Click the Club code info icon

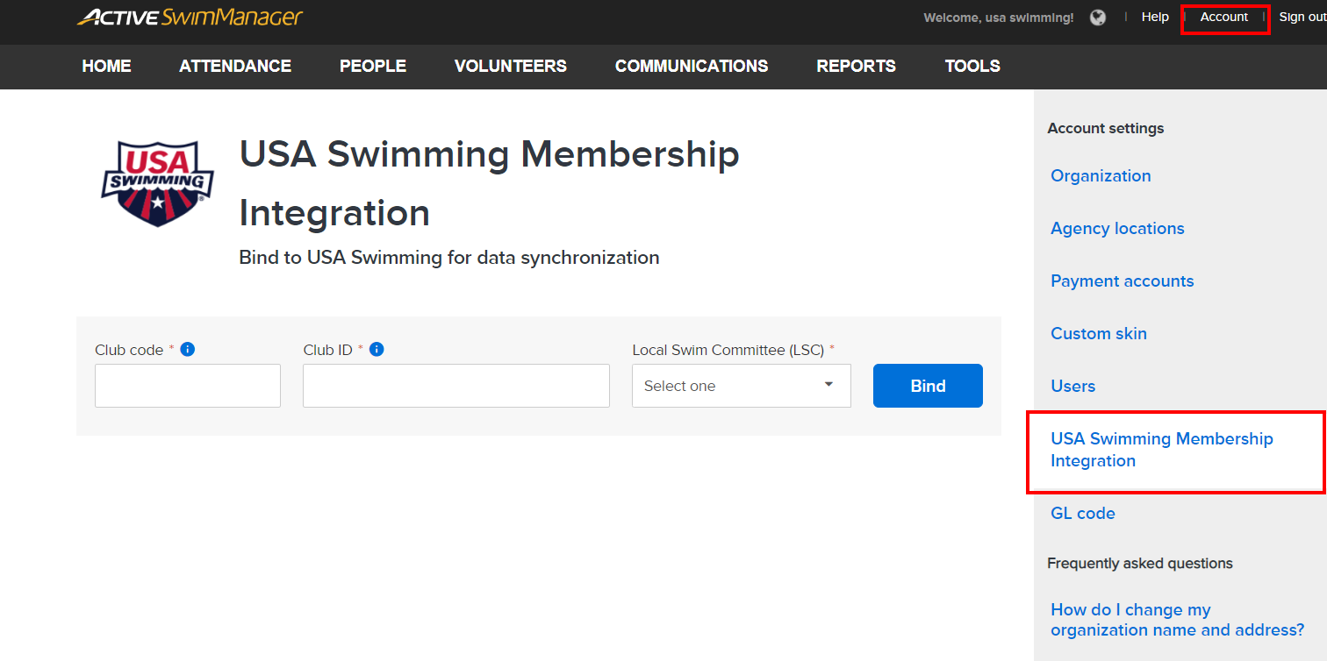[187, 349]
